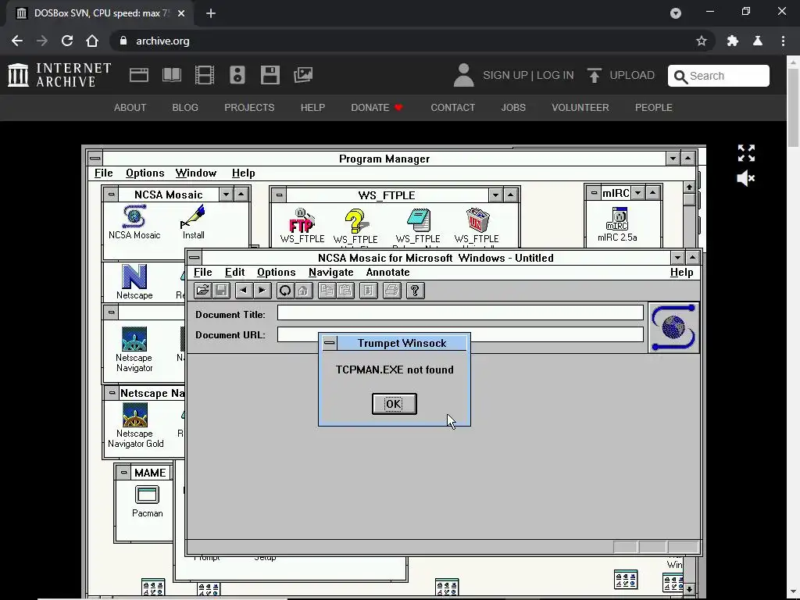Click the Find document icon in Mosaic toolbar

[x=369, y=291]
